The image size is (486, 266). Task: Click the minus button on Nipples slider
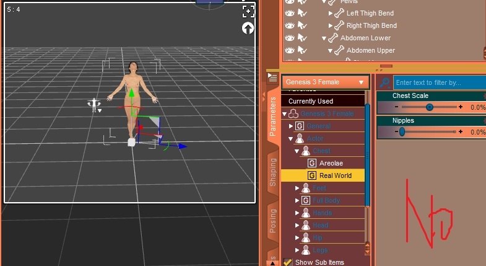point(396,131)
